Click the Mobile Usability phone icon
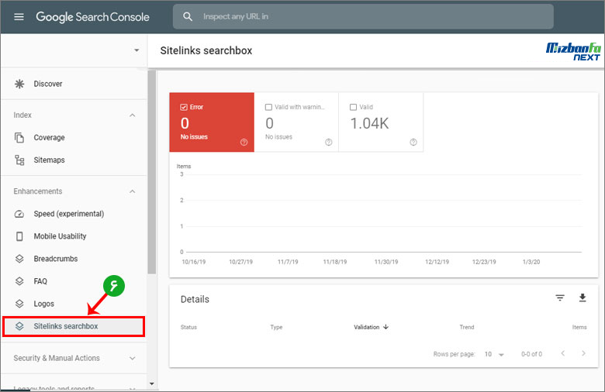The height and width of the screenshot is (392, 605). tap(19, 236)
